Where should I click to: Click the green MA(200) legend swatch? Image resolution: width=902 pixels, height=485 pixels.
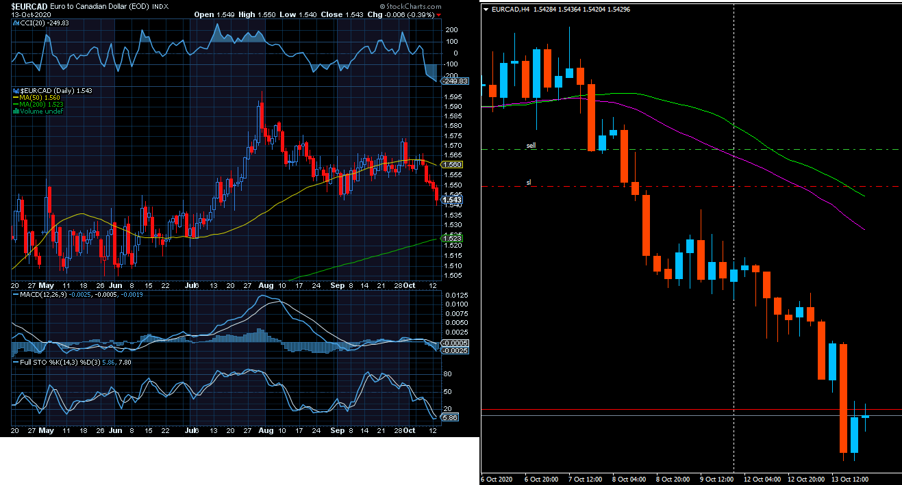click(16, 105)
